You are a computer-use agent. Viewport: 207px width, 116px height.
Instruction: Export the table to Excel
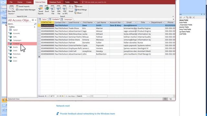(47, 9)
